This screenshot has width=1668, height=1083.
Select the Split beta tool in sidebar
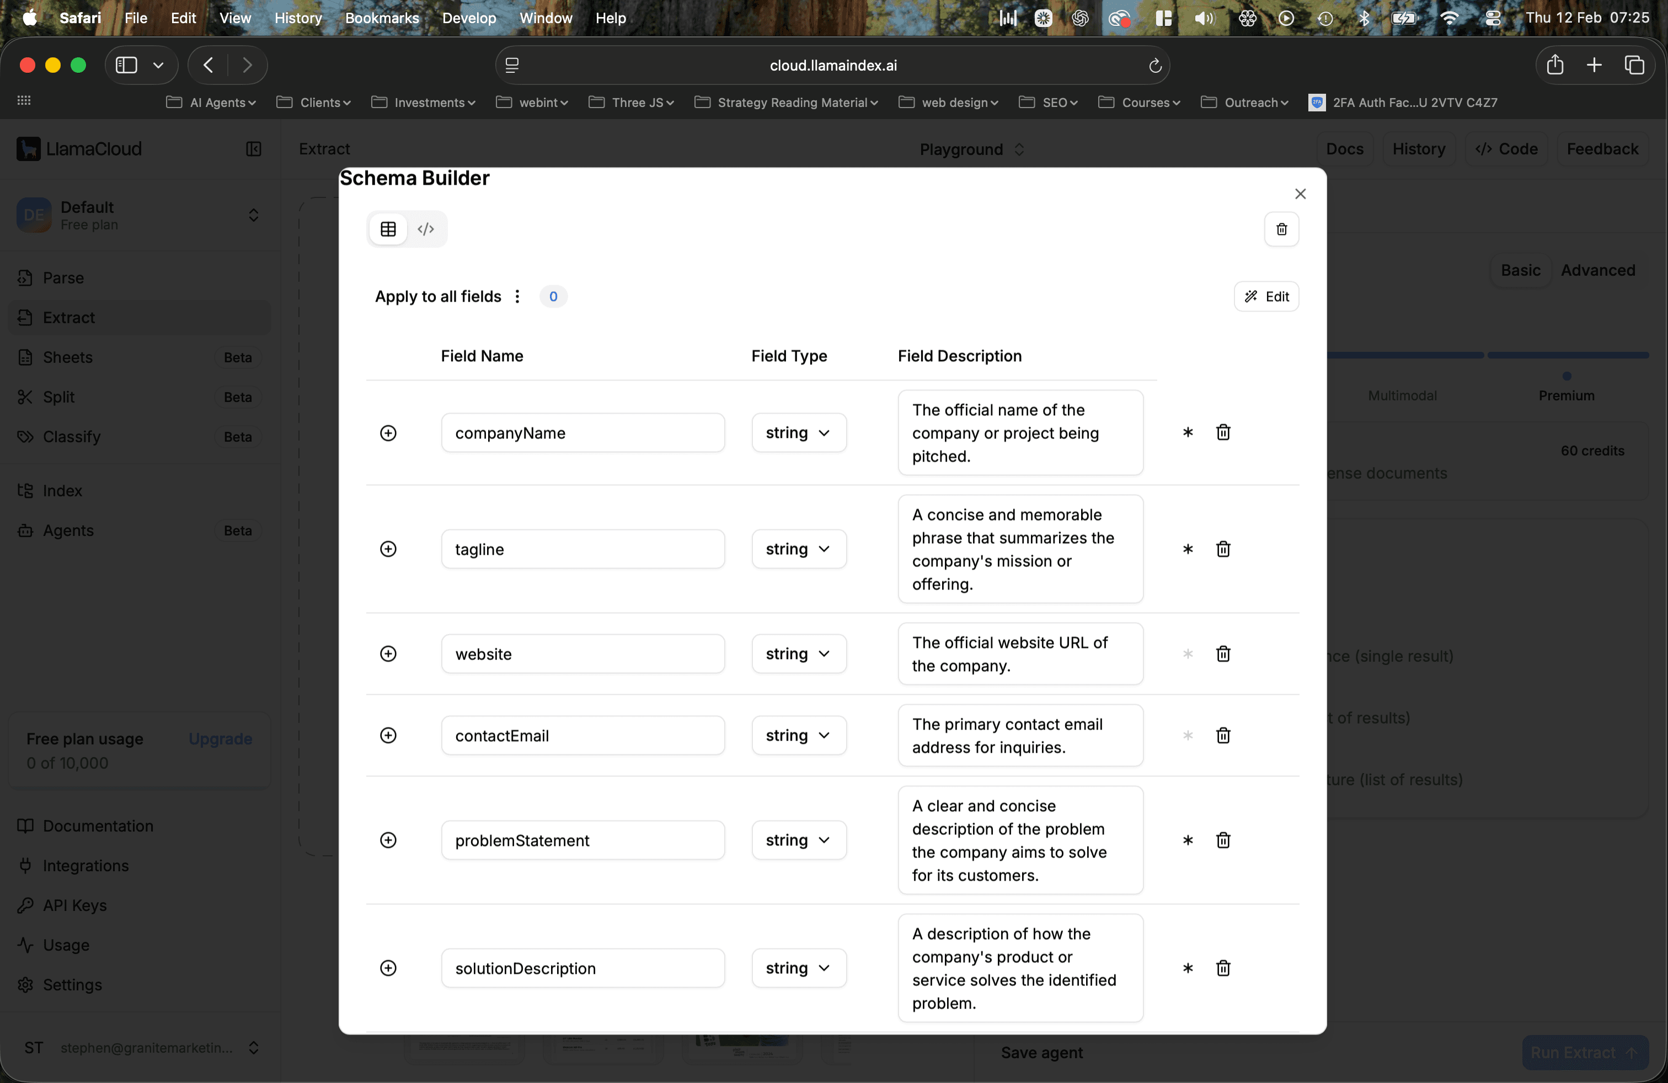60,396
